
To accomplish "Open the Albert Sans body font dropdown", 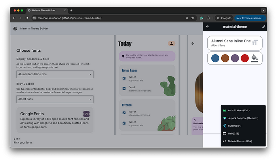I will (x=55, y=99).
